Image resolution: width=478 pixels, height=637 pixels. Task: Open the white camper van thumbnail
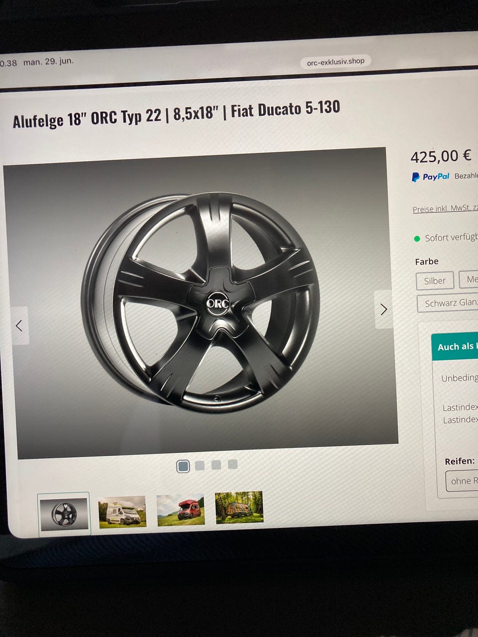122,512
